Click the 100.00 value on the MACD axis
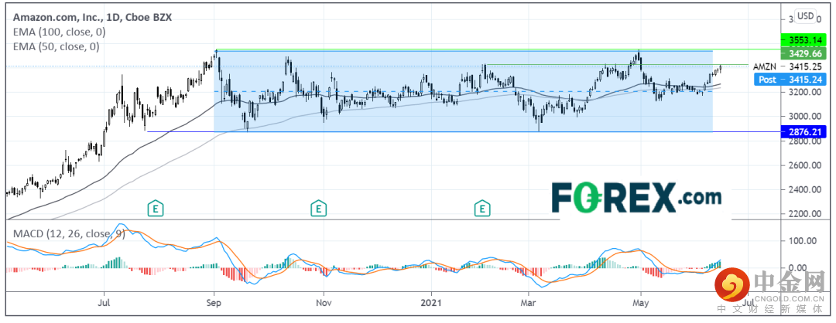This screenshot has height=323, width=836. pyautogui.click(x=803, y=240)
